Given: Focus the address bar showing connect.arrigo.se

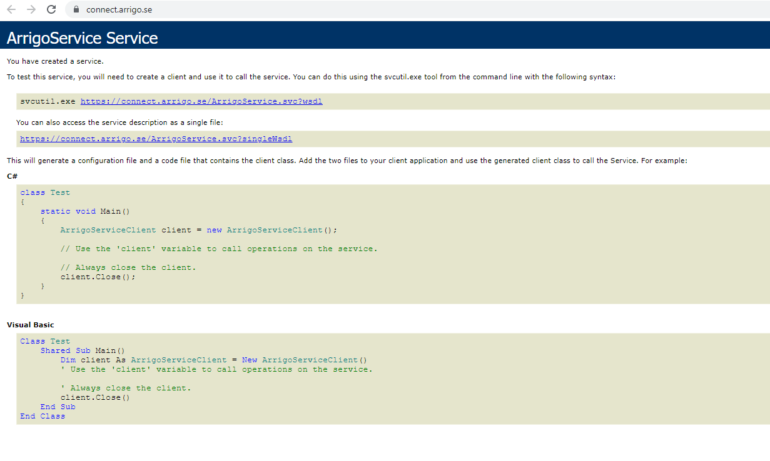Looking at the screenshot, I should pyautogui.click(x=417, y=9).
